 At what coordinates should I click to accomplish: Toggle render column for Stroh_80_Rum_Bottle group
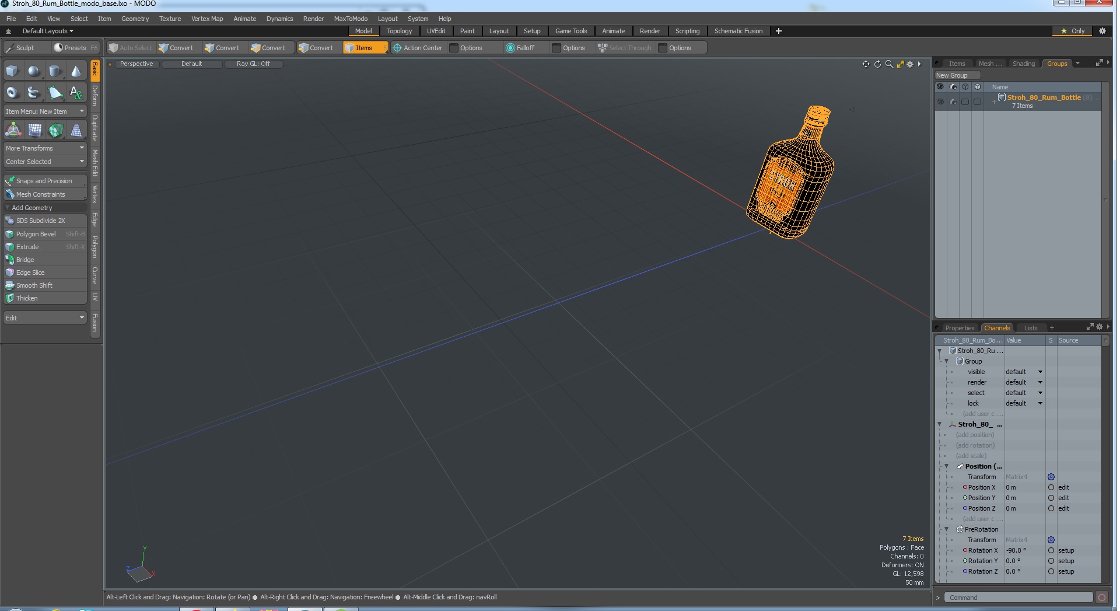[953, 102]
